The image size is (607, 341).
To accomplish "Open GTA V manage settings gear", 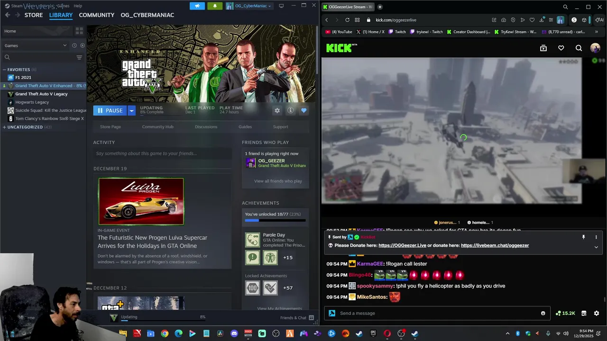I will tap(277, 110).
